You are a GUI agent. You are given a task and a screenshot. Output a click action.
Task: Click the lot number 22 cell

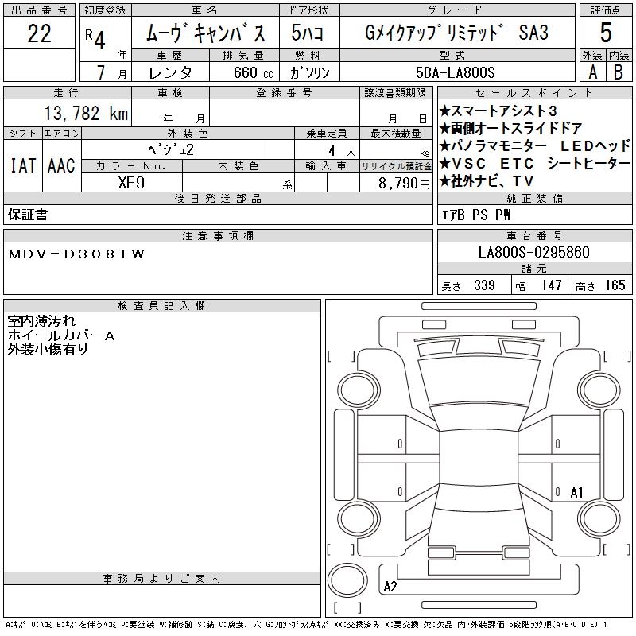click(39, 33)
